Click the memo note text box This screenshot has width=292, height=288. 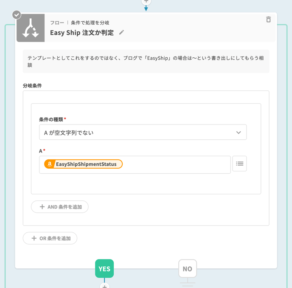click(146, 61)
